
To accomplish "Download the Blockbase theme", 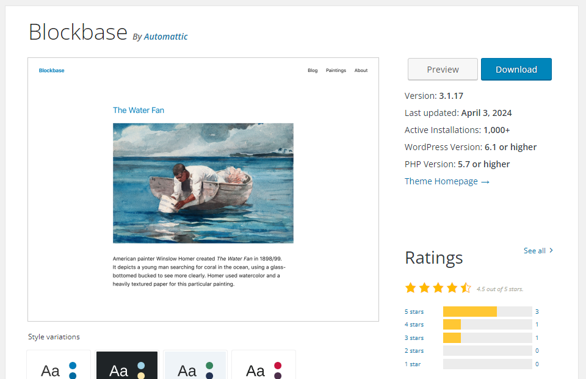I will point(516,69).
